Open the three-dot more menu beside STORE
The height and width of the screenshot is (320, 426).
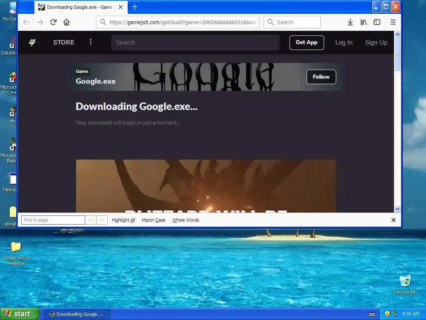pos(91,42)
